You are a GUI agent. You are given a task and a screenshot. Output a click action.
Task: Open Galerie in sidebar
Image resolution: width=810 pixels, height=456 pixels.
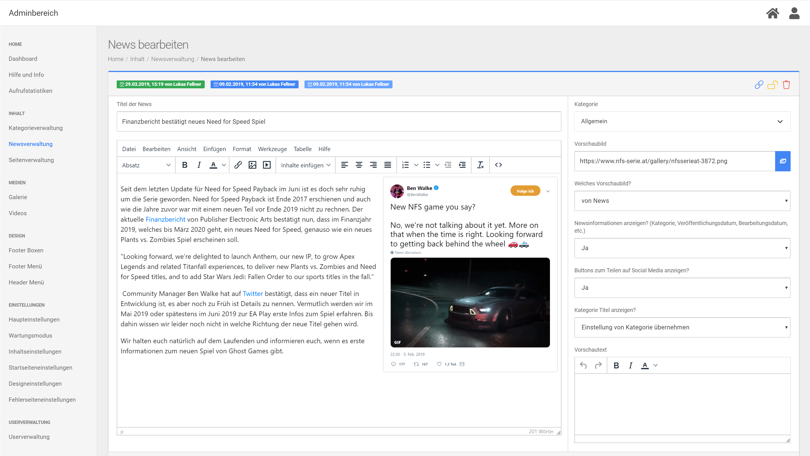coord(18,197)
